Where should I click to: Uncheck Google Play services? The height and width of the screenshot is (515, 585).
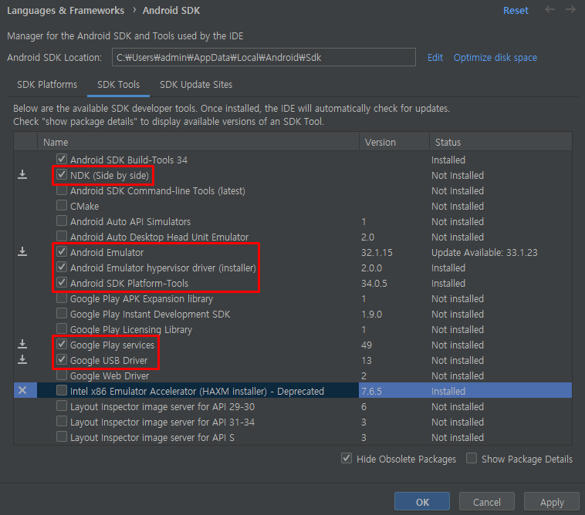tap(62, 344)
